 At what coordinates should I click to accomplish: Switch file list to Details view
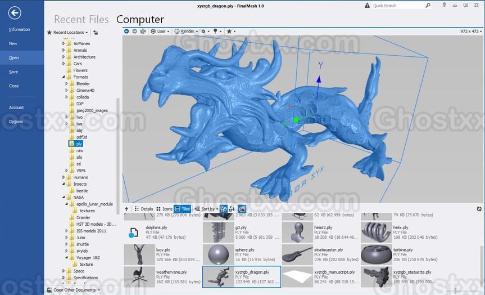coord(143,209)
